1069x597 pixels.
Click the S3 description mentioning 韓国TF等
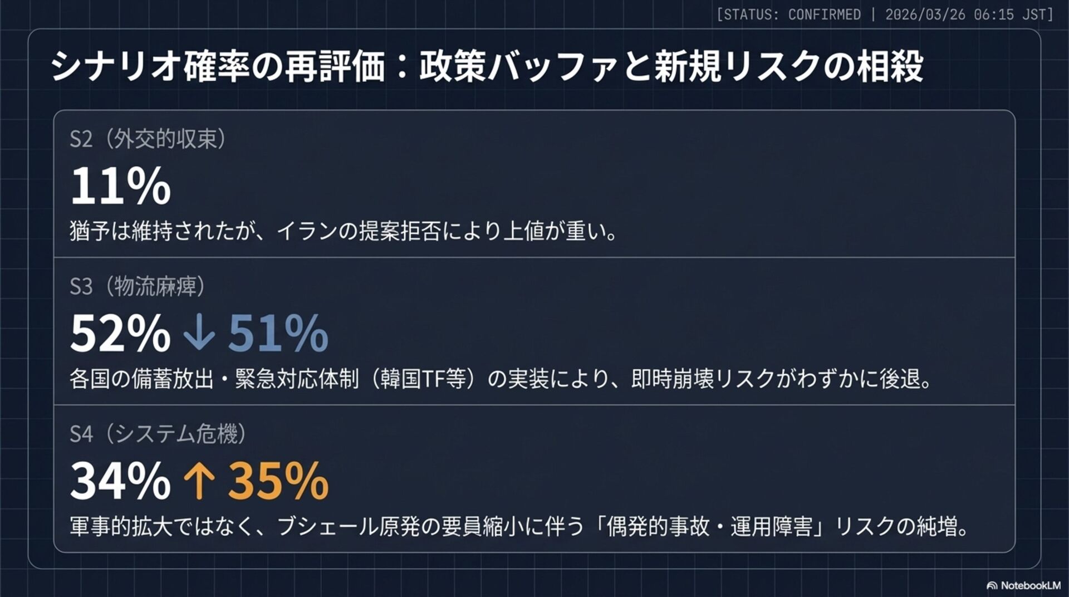(501, 379)
